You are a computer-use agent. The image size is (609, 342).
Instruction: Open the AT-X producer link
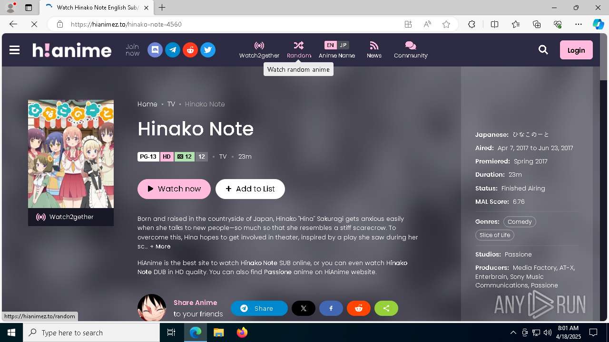click(x=567, y=268)
